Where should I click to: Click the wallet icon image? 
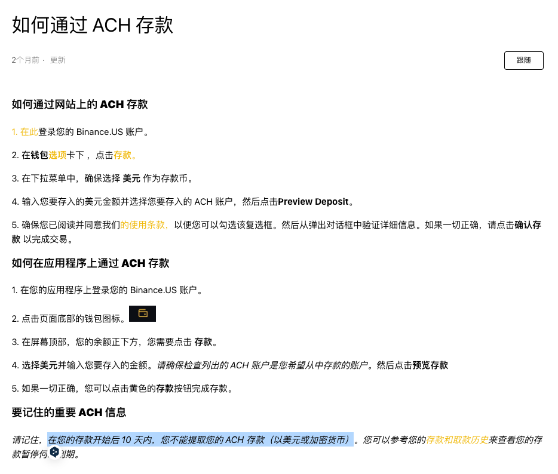[142, 313]
